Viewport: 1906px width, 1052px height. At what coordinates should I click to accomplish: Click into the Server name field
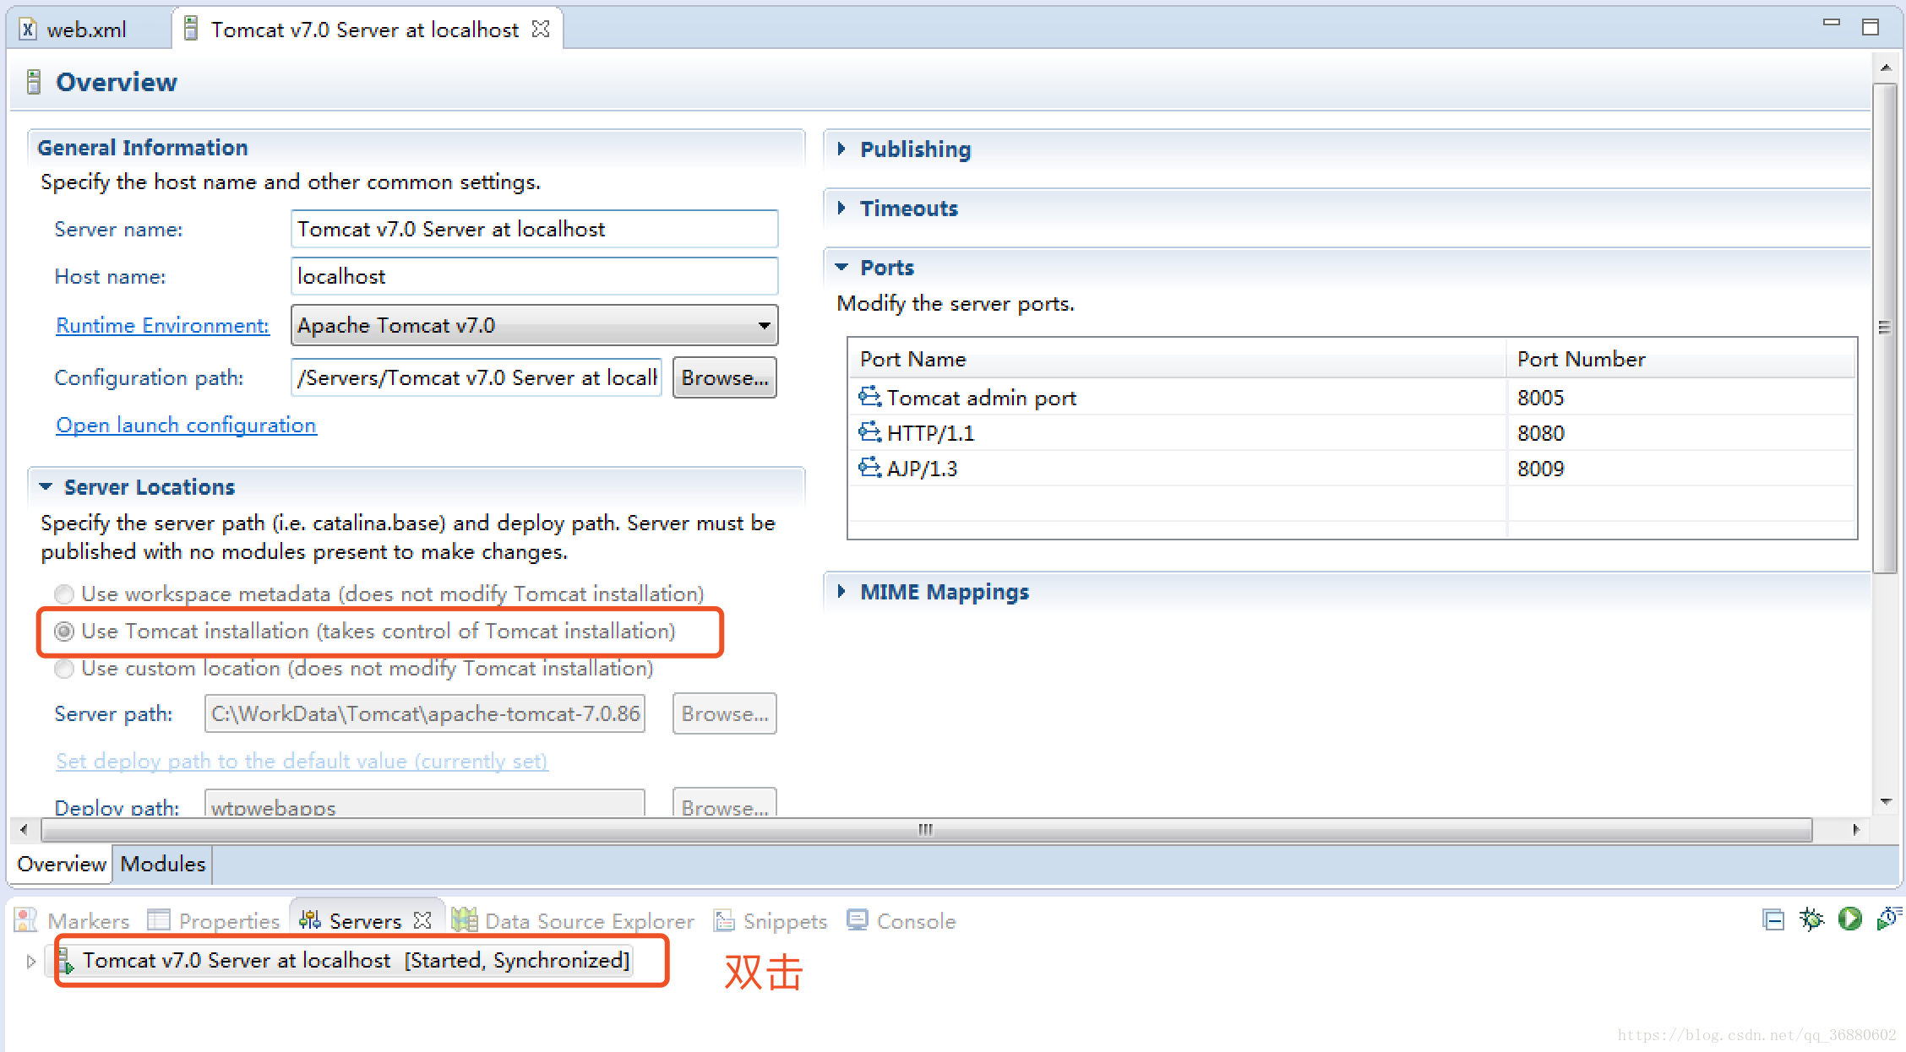coord(534,229)
